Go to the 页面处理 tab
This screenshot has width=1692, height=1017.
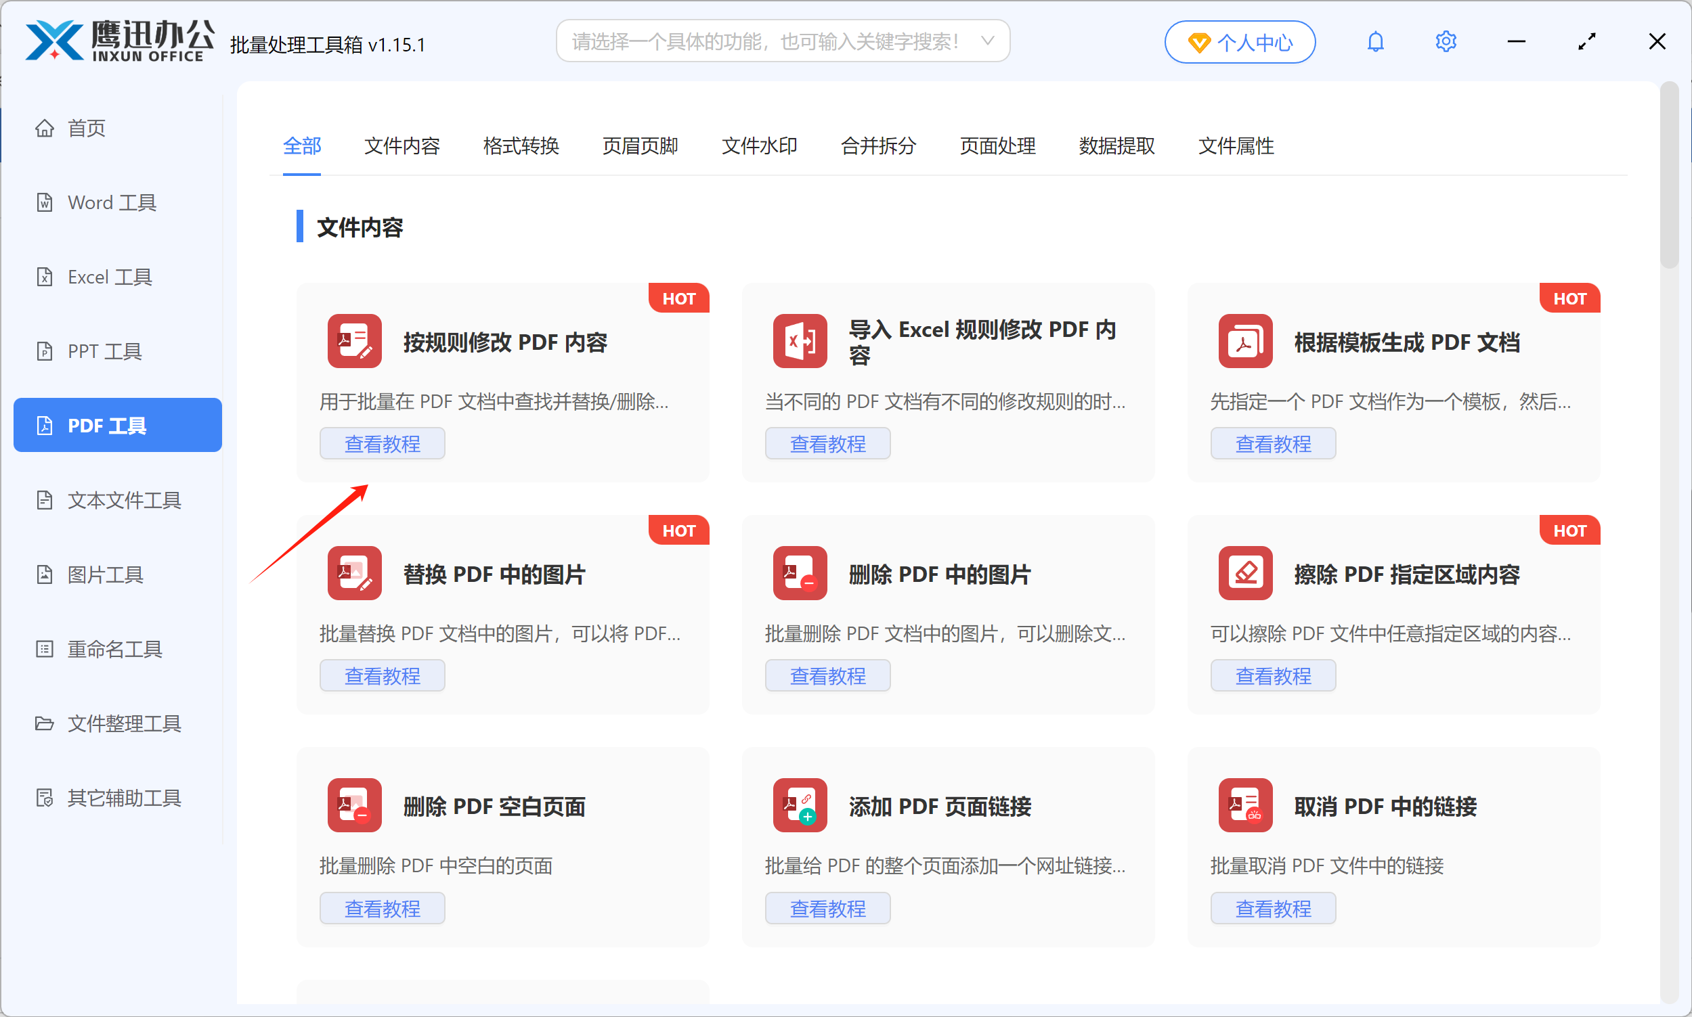point(998,146)
